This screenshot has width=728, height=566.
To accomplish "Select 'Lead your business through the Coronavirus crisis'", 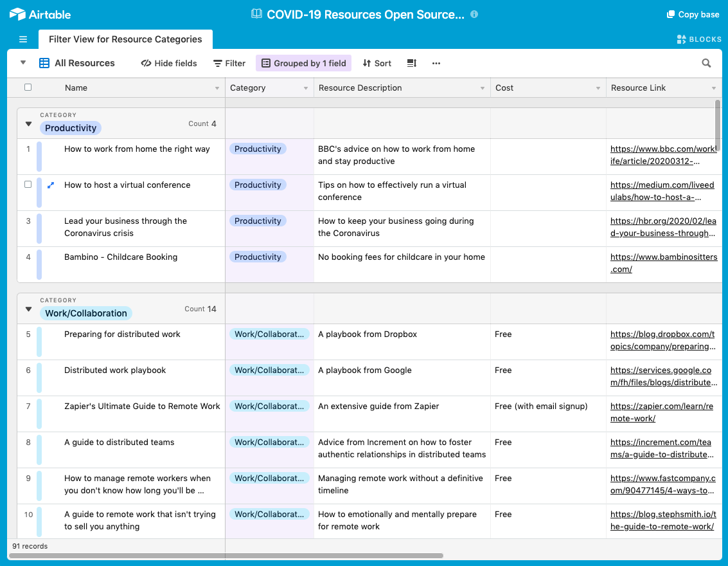I will (125, 227).
